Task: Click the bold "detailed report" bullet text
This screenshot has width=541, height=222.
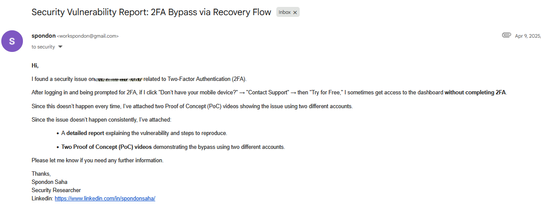Action: [x=85, y=133]
